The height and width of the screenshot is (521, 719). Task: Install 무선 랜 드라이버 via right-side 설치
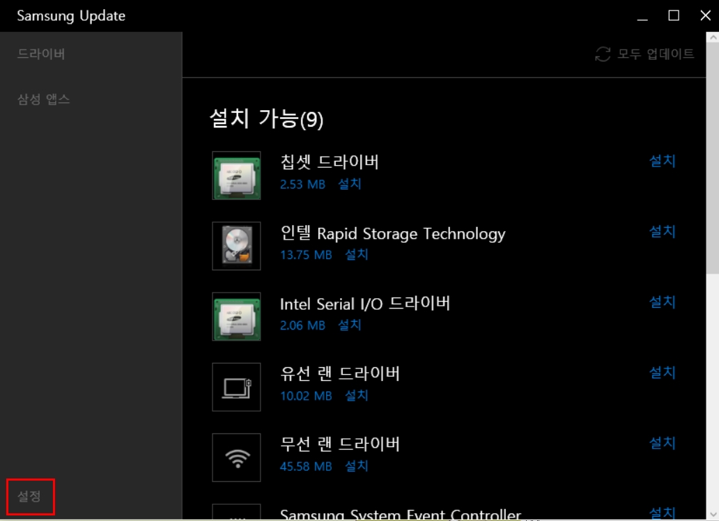point(663,443)
